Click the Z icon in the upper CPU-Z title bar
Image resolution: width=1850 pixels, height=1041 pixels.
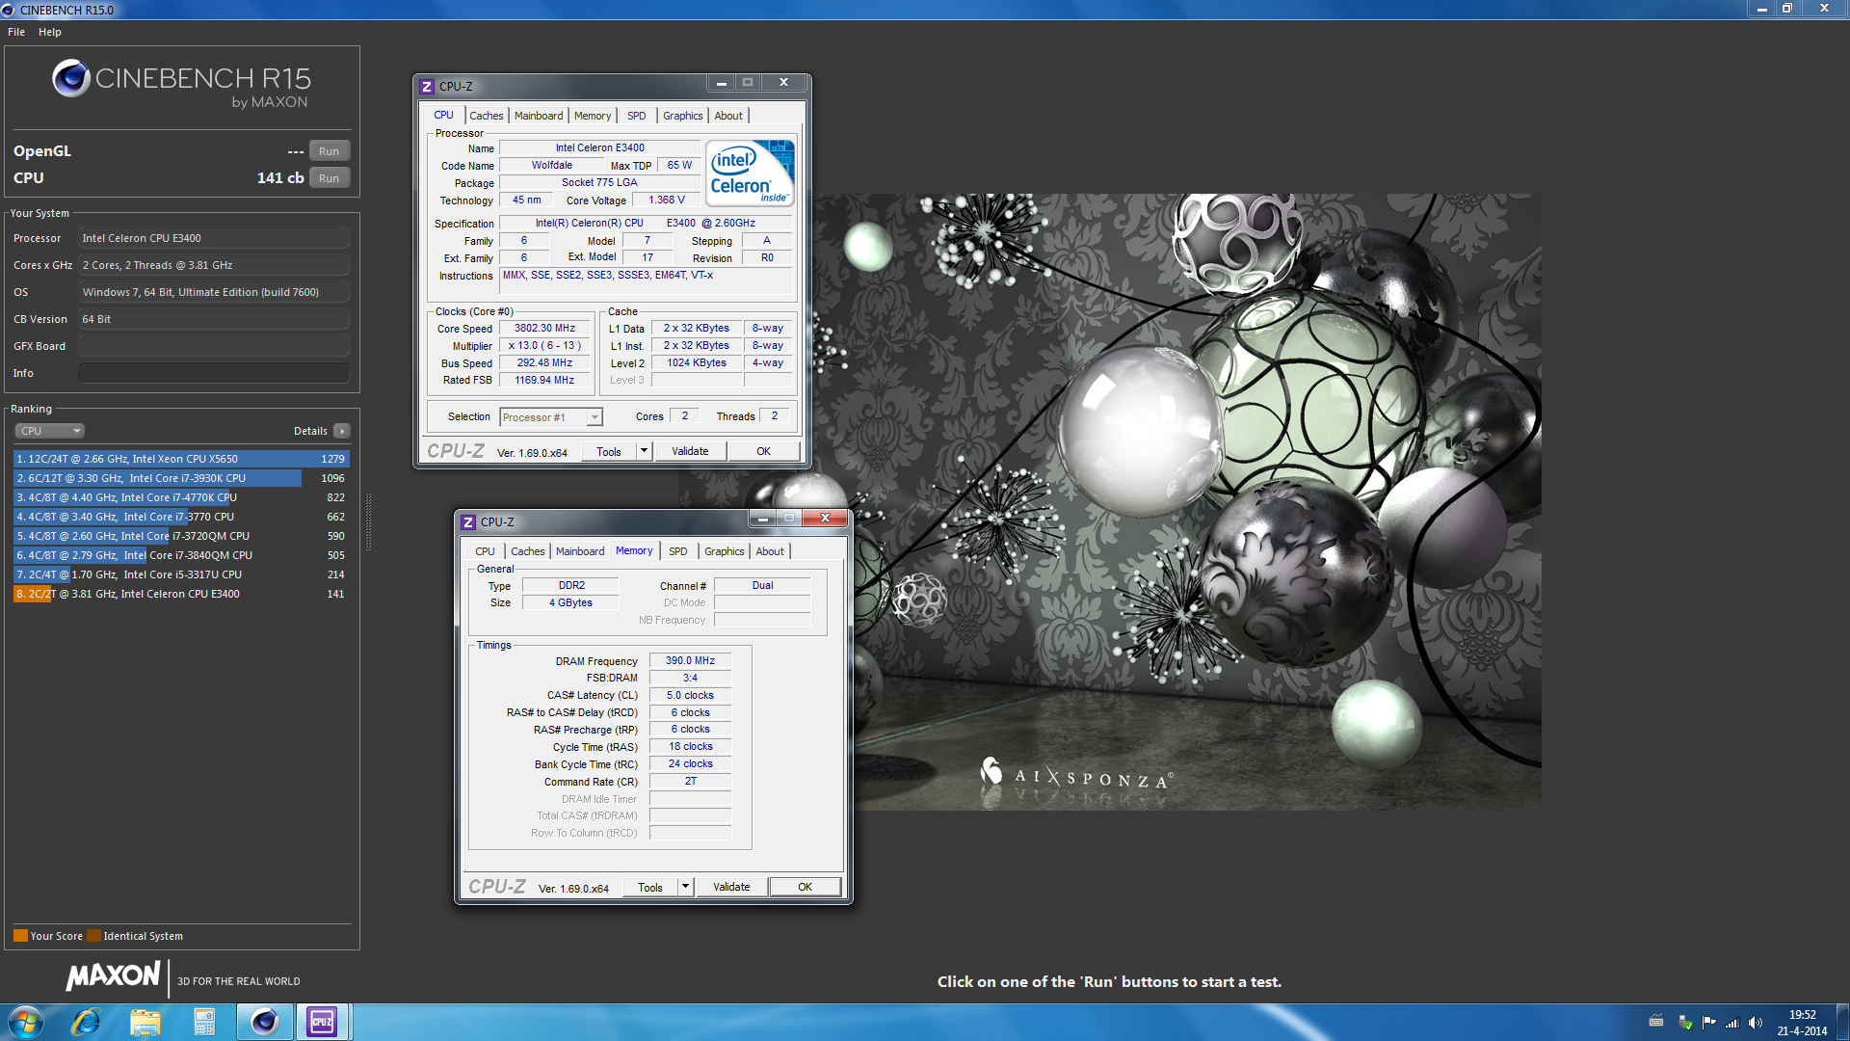coord(427,86)
